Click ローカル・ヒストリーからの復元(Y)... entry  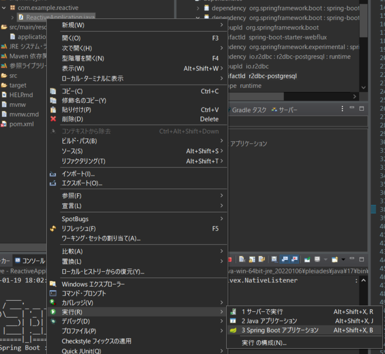click(137, 272)
